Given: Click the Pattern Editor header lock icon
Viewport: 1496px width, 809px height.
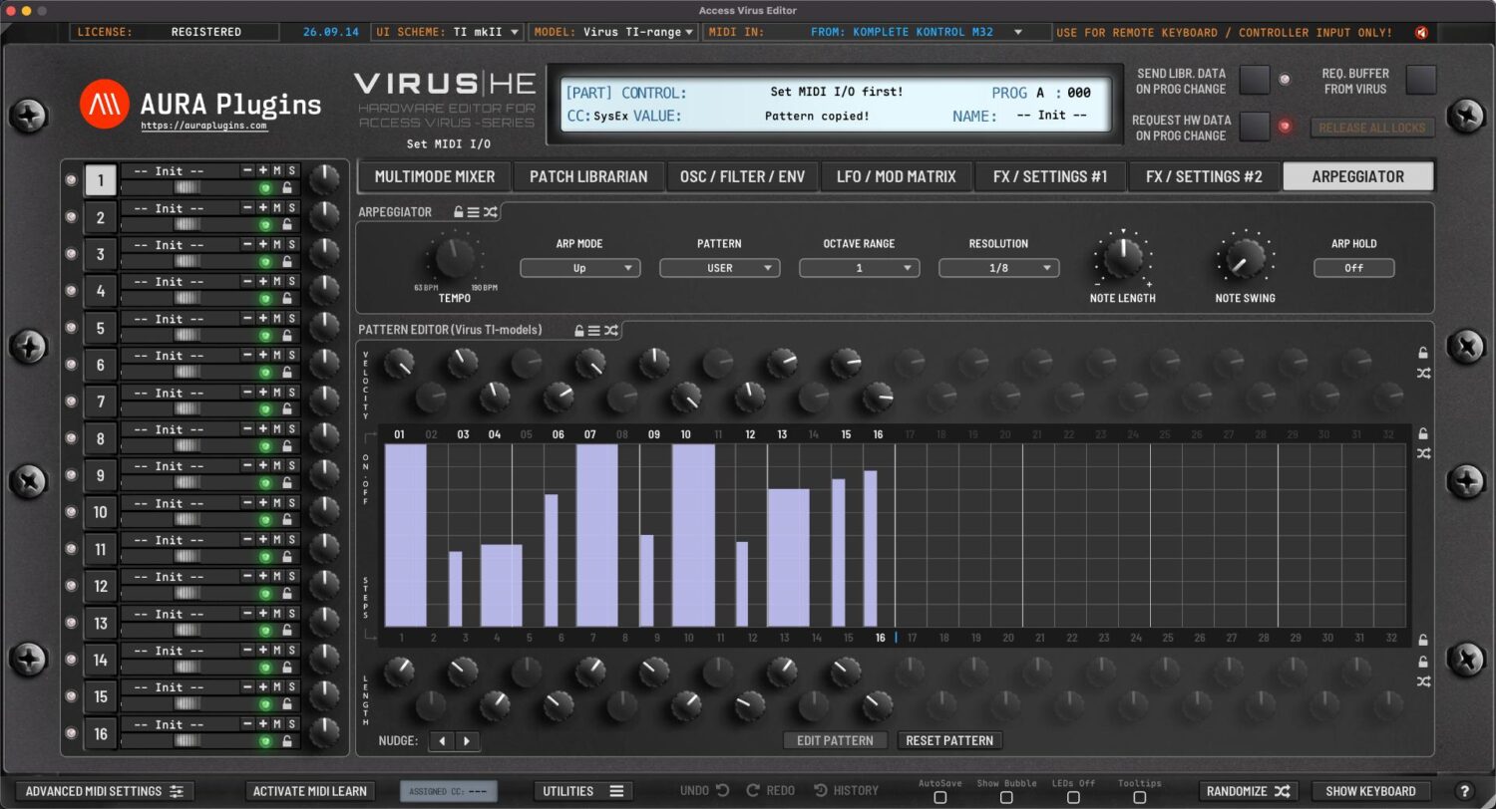Looking at the screenshot, I should tap(578, 330).
